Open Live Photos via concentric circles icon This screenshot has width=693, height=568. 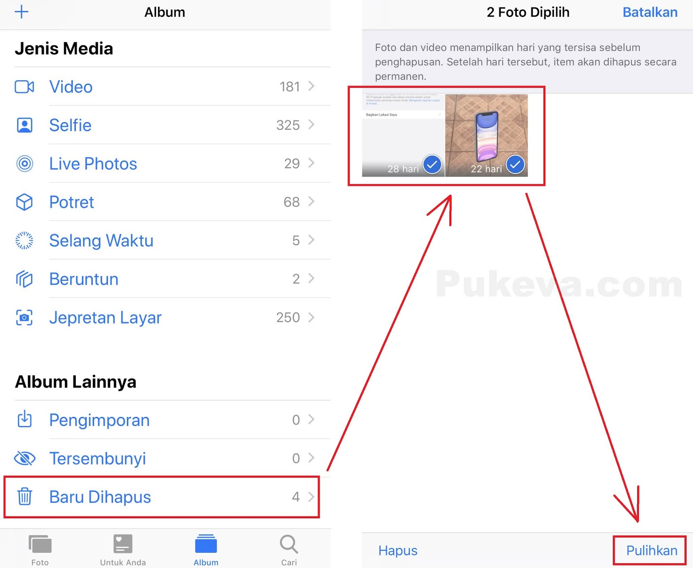pyautogui.click(x=24, y=164)
